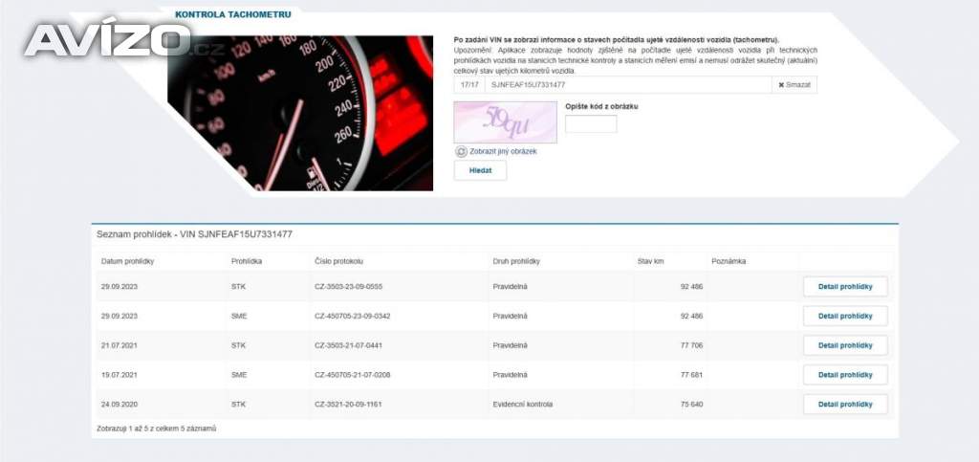Click the Seznam prohlídek VIN heading
Viewport: 979px width, 462px height.
[194, 234]
